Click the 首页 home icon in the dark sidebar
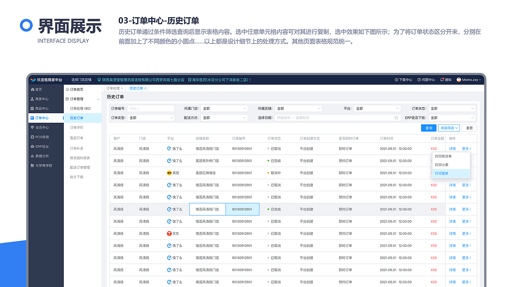This screenshot has height=287, width=510. tap(32, 90)
